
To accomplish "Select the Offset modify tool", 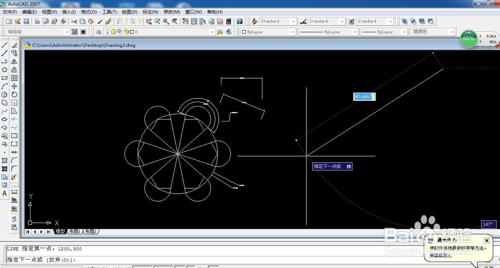I will pyautogui.click(x=14, y=69).
